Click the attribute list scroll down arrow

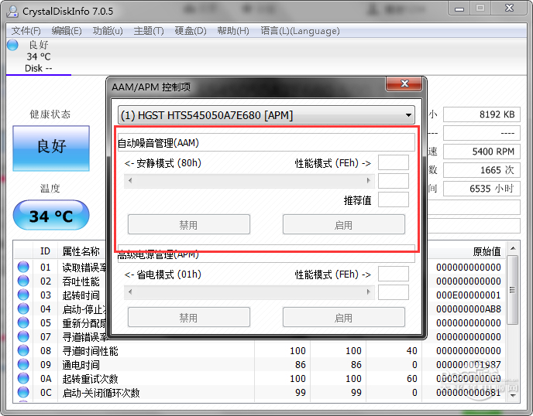513,396
